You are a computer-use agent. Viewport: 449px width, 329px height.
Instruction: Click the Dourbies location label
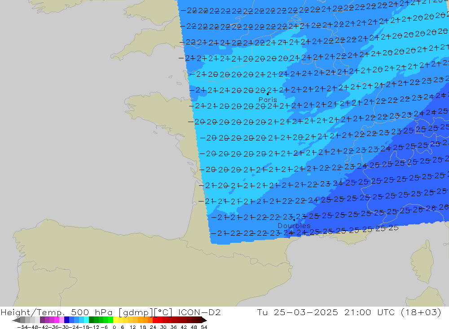tap(294, 226)
